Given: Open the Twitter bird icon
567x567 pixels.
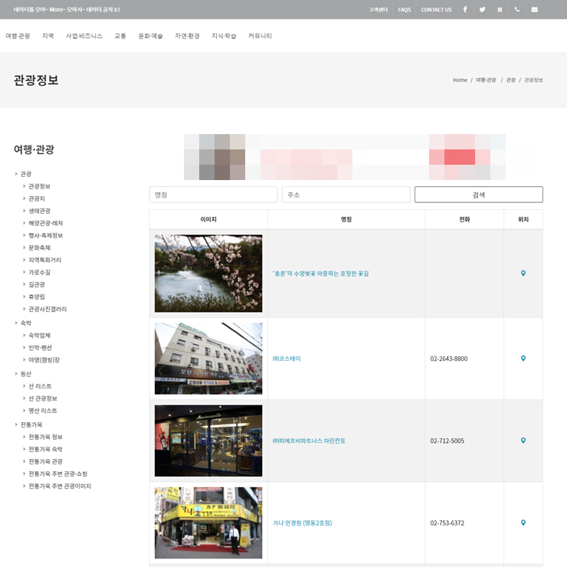Looking at the screenshot, I should pyautogui.click(x=483, y=9).
